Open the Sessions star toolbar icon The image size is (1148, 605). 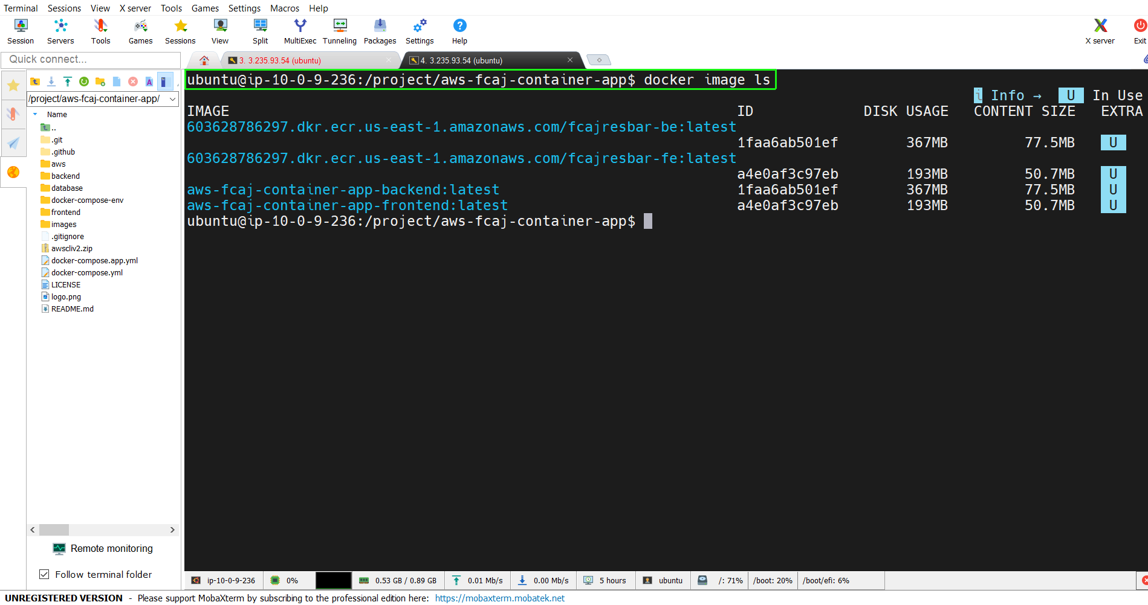180,31
